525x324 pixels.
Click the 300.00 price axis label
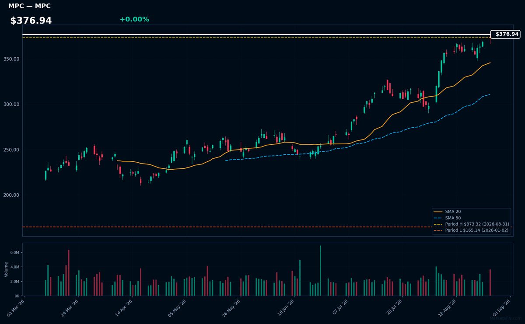[12, 105]
